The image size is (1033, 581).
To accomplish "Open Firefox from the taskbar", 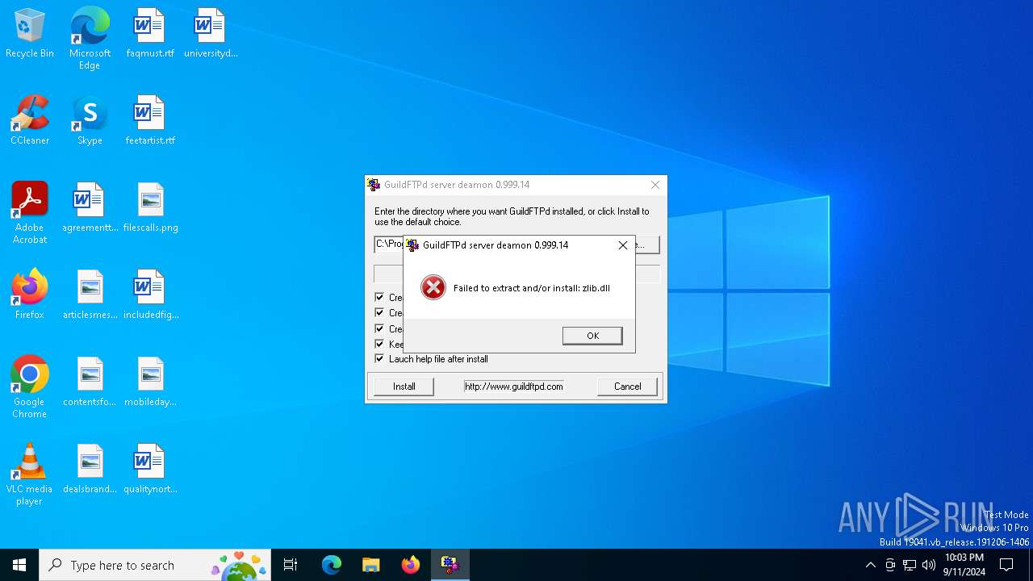I will (x=411, y=565).
